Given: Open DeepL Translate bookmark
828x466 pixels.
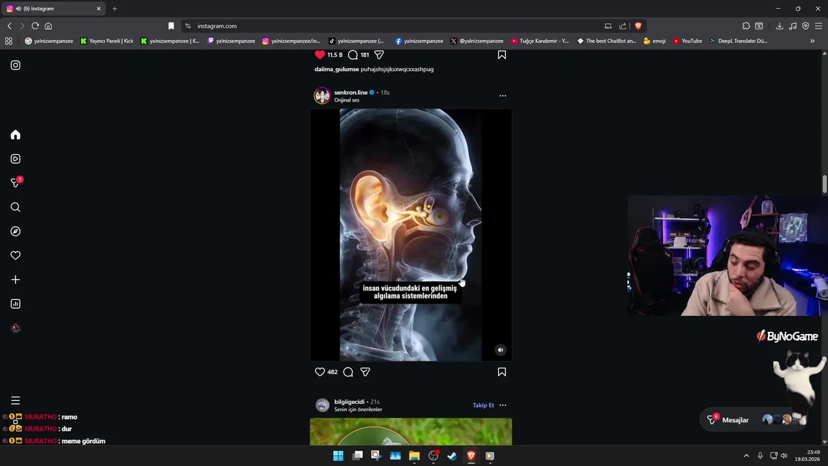Looking at the screenshot, I should click(x=738, y=41).
